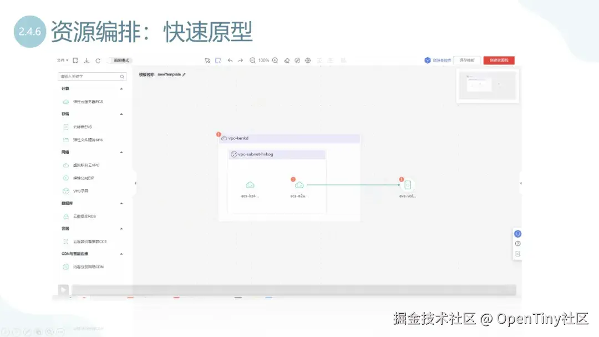This screenshot has height=337, width=599.
Task: Click the redo arrow in the toolbar
Action: pos(241,61)
